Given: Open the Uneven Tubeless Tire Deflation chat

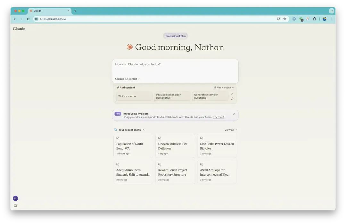Looking at the screenshot, I should [175, 146].
